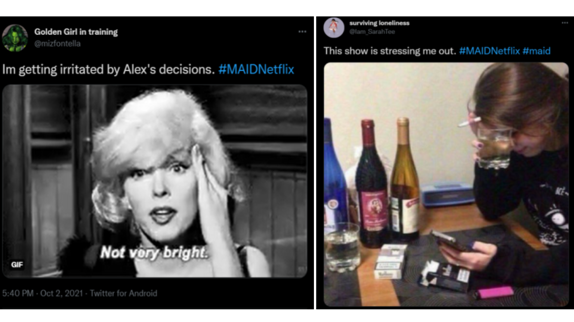Open surviving loneliness's profile from the name
The image size is (574, 322).
pyautogui.click(x=379, y=23)
